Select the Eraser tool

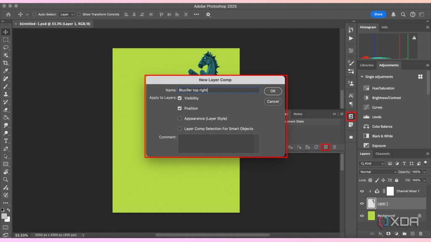(x=5, y=110)
